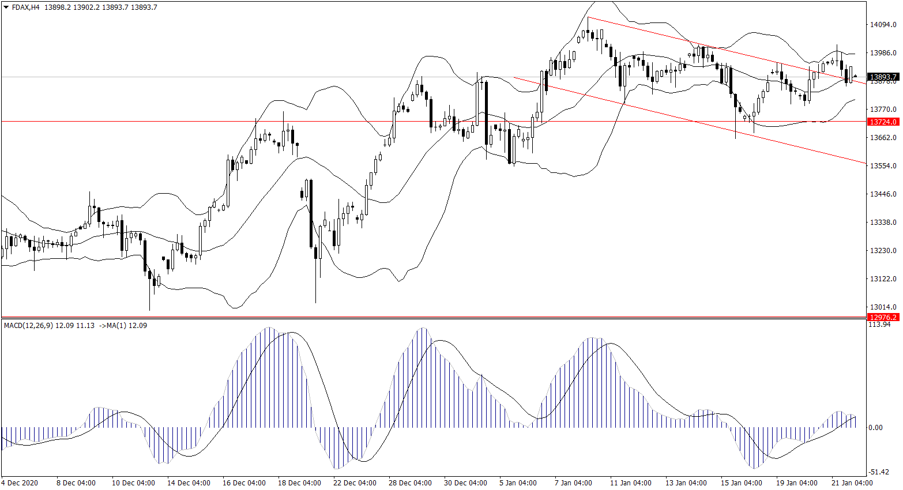
Task: Click the 113.94 MACD scale value
Action: [879, 325]
